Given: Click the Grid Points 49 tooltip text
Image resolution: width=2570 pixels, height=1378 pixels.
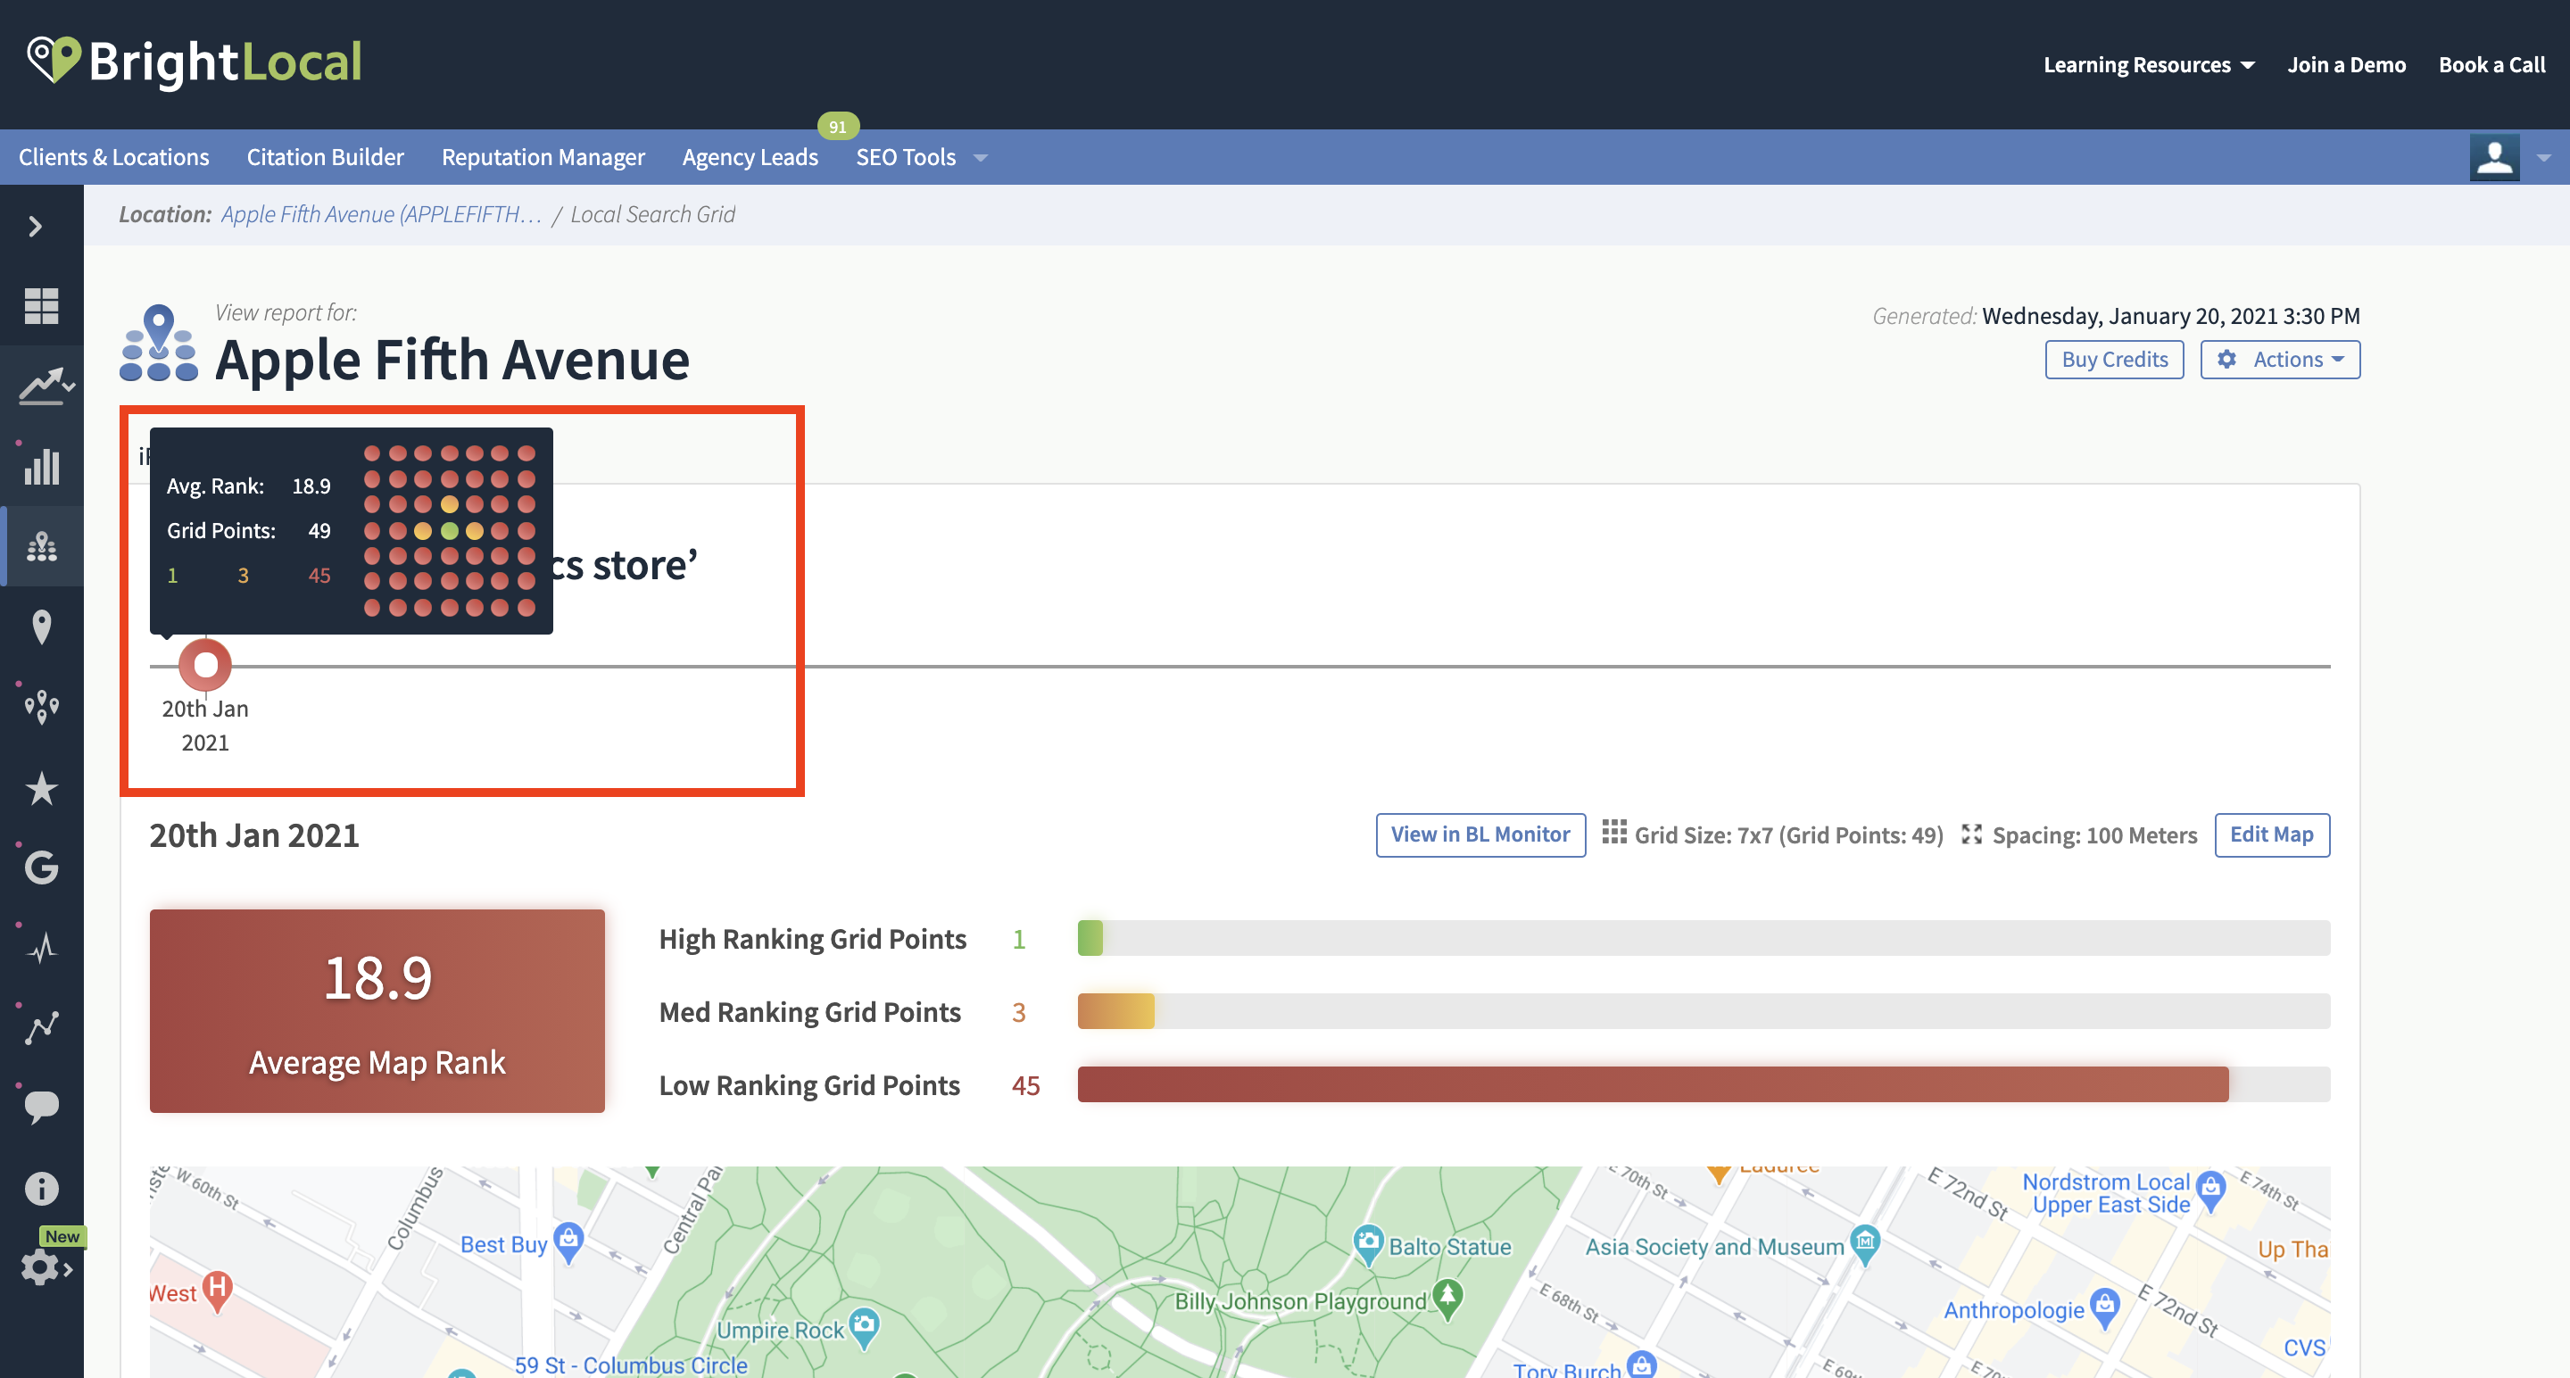Looking at the screenshot, I should [248, 531].
